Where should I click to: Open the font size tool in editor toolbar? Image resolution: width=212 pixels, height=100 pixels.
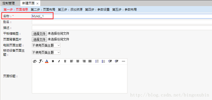click(35, 62)
